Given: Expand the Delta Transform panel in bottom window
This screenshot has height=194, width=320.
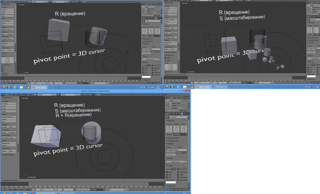Looking at the screenshot, I should [x=172, y=138].
